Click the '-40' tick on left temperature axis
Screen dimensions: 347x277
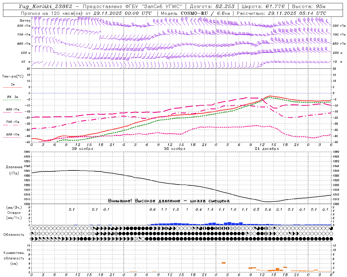[28, 142]
